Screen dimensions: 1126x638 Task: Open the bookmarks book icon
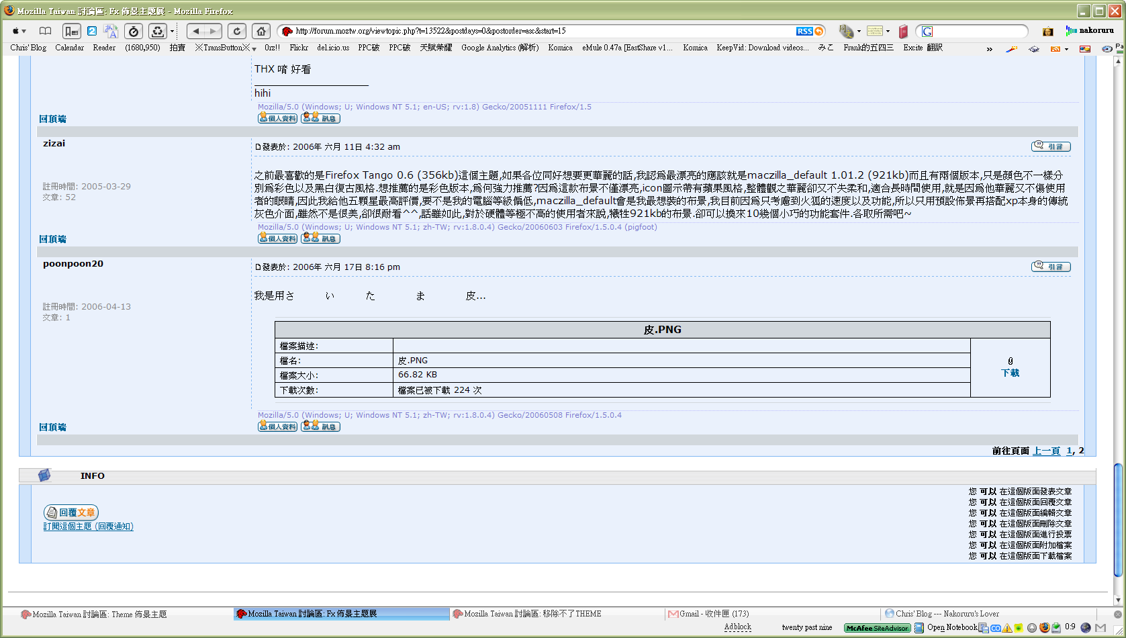click(x=45, y=31)
